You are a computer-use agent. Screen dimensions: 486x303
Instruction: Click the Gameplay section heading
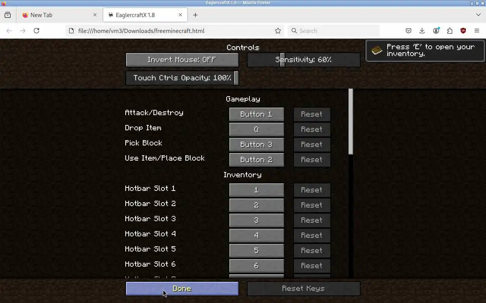(243, 99)
